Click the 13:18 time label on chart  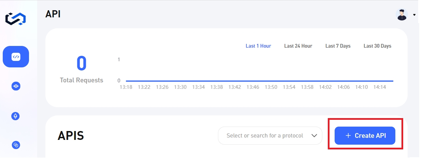126,87
